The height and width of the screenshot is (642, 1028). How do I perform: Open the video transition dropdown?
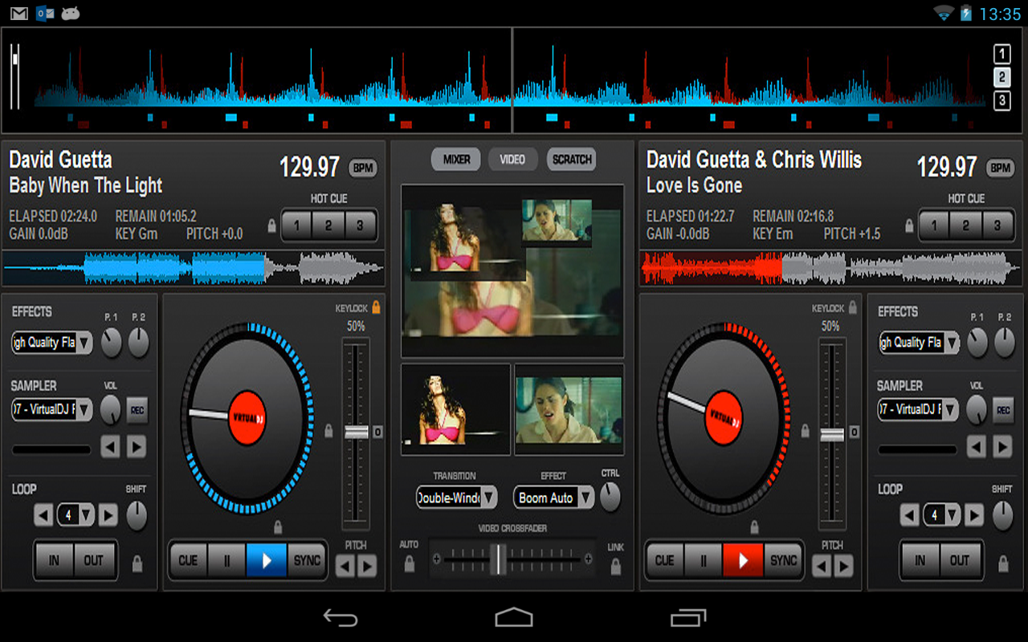(456, 498)
